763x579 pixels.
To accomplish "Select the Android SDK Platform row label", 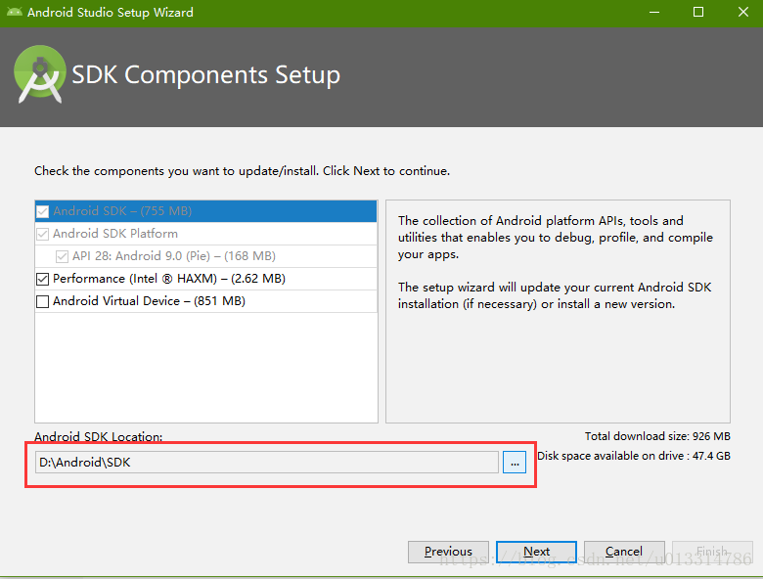I will (x=115, y=234).
